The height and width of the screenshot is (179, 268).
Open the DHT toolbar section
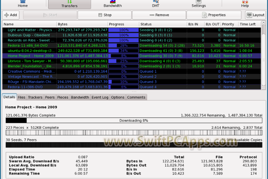156,4
